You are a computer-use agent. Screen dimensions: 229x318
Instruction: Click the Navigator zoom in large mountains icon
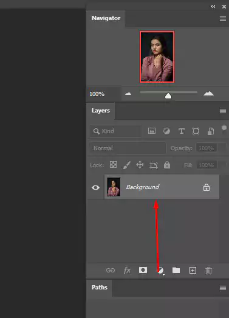[x=208, y=93]
